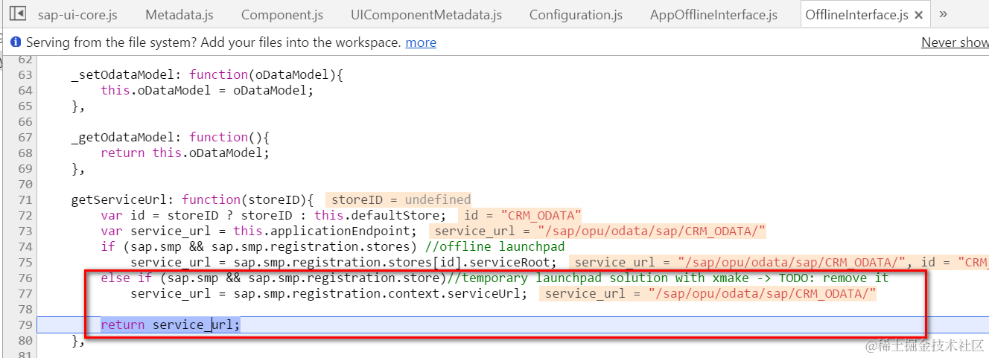This screenshot has height=358, width=989.
Task: Open the UIComponentMetadata.js tab
Action: coord(426,15)
